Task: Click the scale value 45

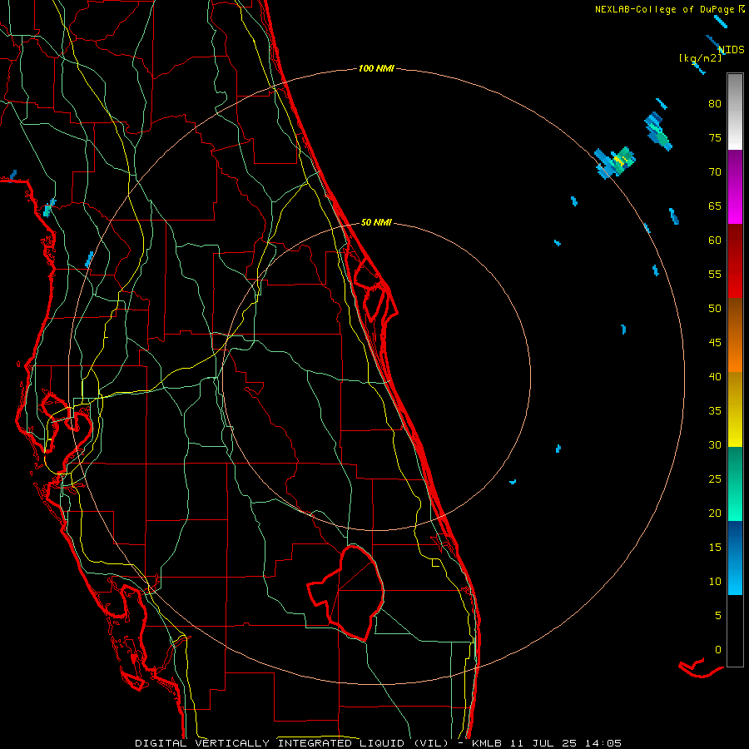Action: pos(715,343)
